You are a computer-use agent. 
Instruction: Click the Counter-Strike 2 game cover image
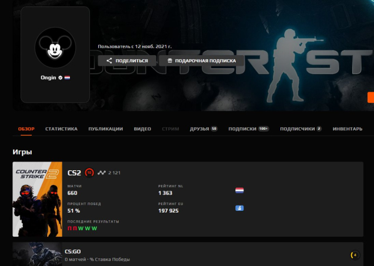[x=38, y=199]
